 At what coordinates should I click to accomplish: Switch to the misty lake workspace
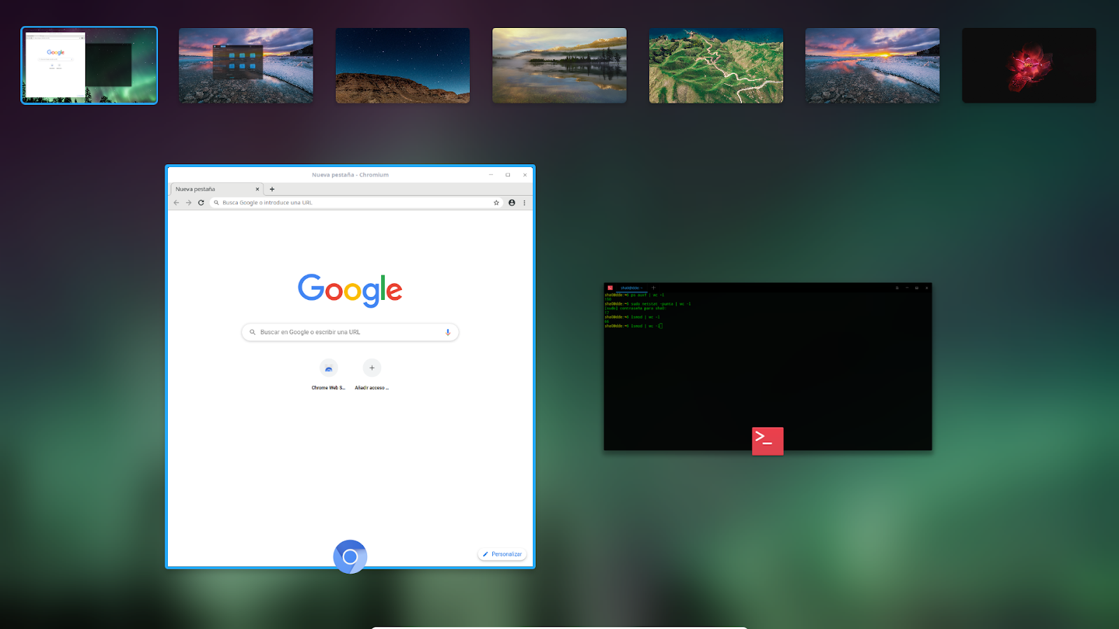point(559,66)
